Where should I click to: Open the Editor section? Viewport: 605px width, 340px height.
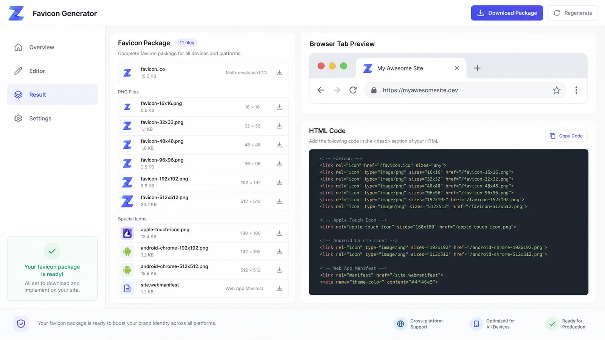[52, 71]
